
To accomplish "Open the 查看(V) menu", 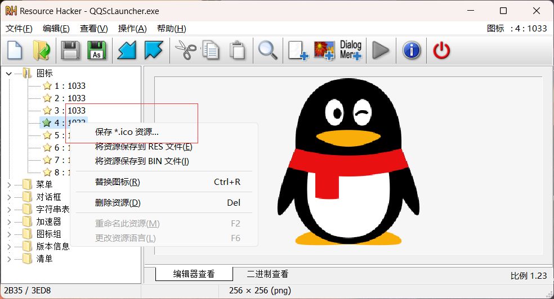I will click(x=93, y=28).
